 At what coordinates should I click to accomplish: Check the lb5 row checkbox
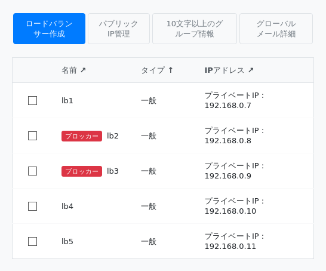pyautogui.click(x=33, y=242)
